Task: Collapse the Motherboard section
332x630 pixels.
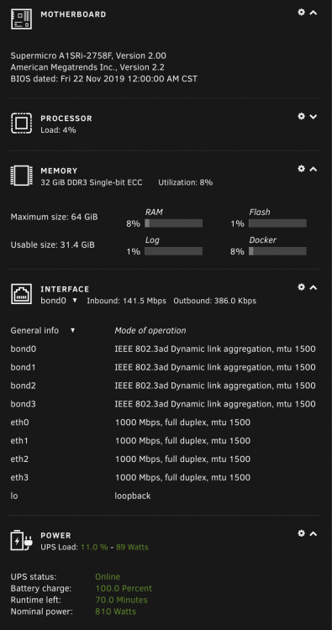Action: pos(314,13)
